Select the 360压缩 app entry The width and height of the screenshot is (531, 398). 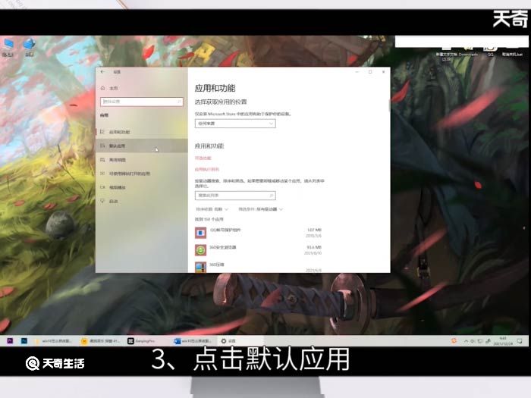pos(258,267)
